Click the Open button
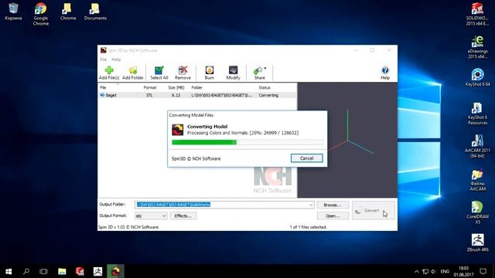 point(333,216)
